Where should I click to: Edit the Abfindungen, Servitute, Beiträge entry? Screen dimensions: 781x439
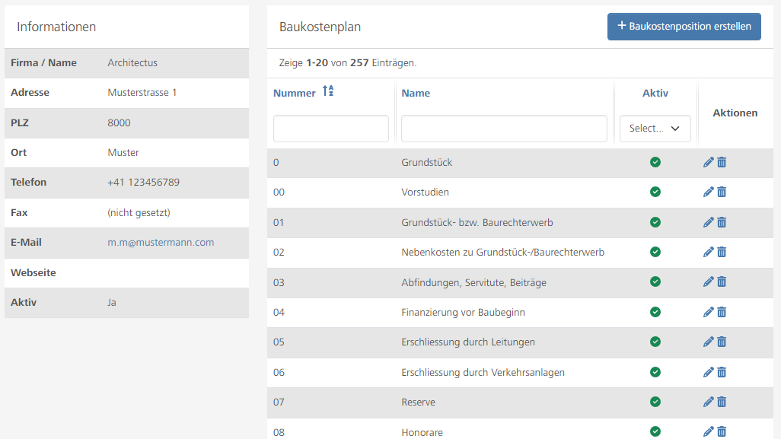[x=708, y=282]
